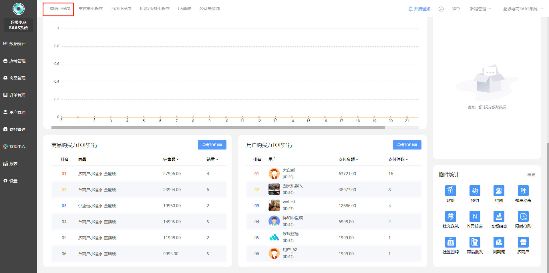Expand the 教程管理 dropdown menu
549x273 pixels.
tap(480, 9)
